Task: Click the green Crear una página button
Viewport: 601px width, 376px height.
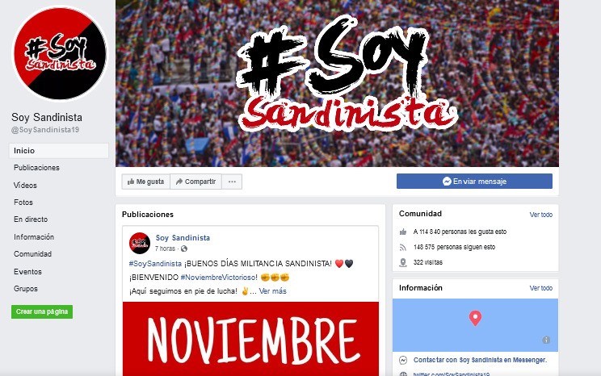Action: pos(42,311)
